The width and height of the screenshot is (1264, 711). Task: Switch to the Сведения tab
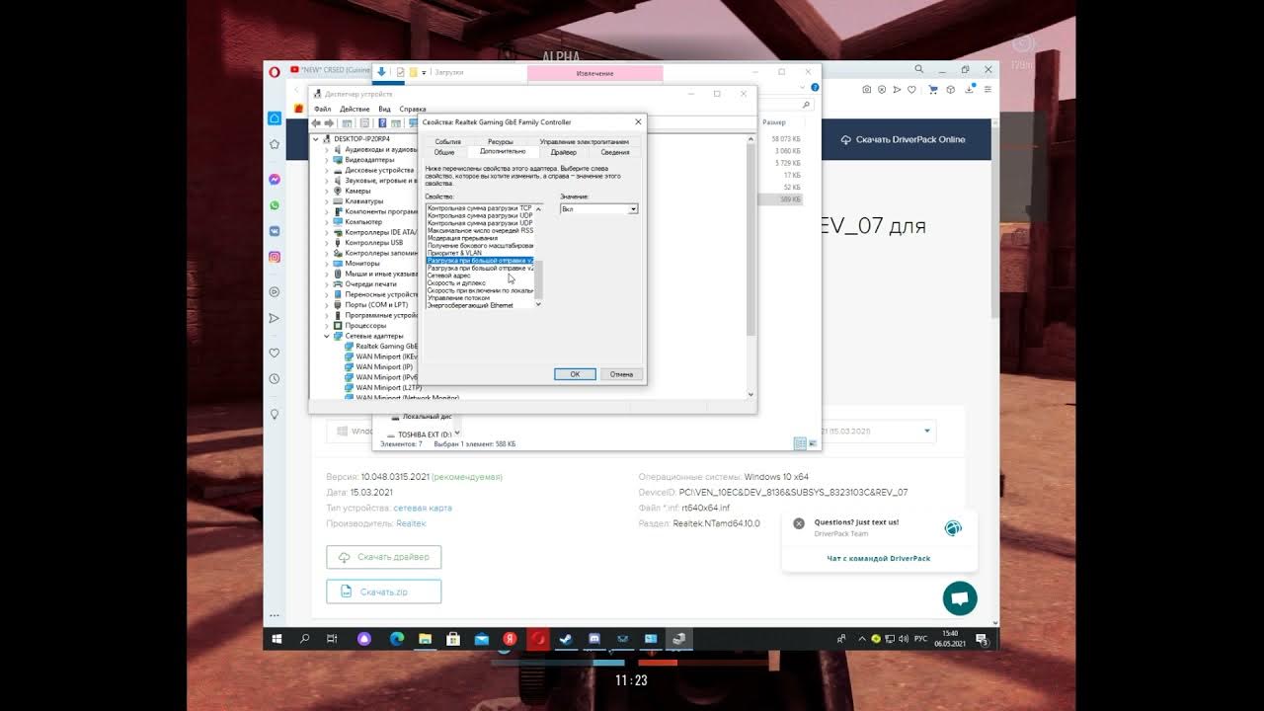click(x=615, y=152)
